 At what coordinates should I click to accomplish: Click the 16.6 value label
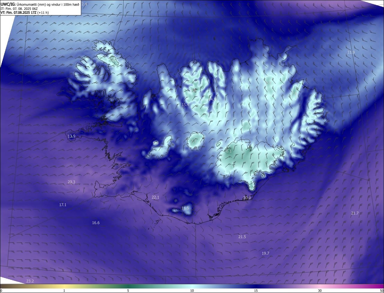tap(96, 223)
